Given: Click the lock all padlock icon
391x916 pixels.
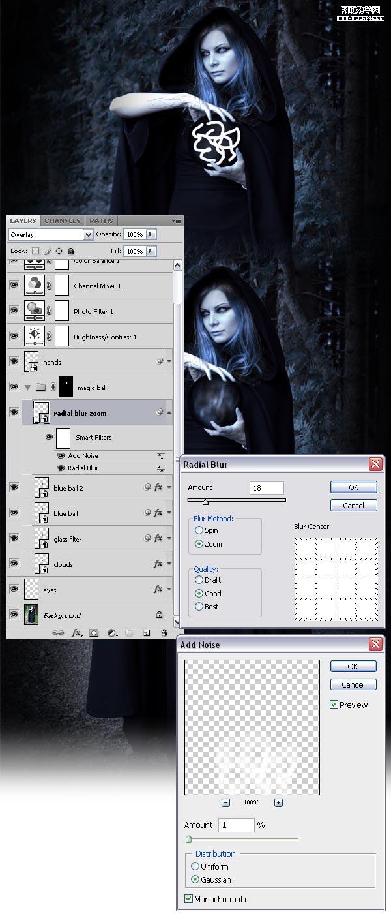Looking at the screenshot, I should point(70,251).
